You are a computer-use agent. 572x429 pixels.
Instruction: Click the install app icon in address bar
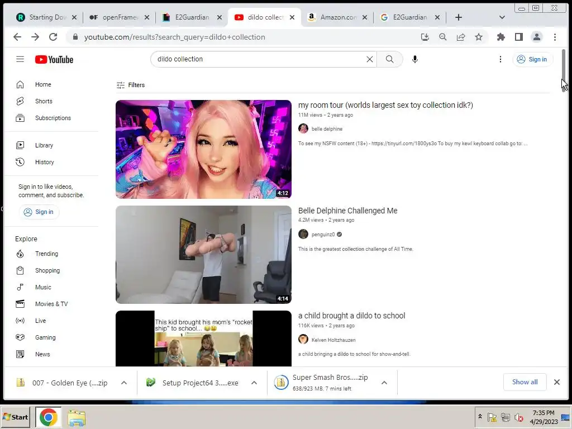[x=425, y=37]
